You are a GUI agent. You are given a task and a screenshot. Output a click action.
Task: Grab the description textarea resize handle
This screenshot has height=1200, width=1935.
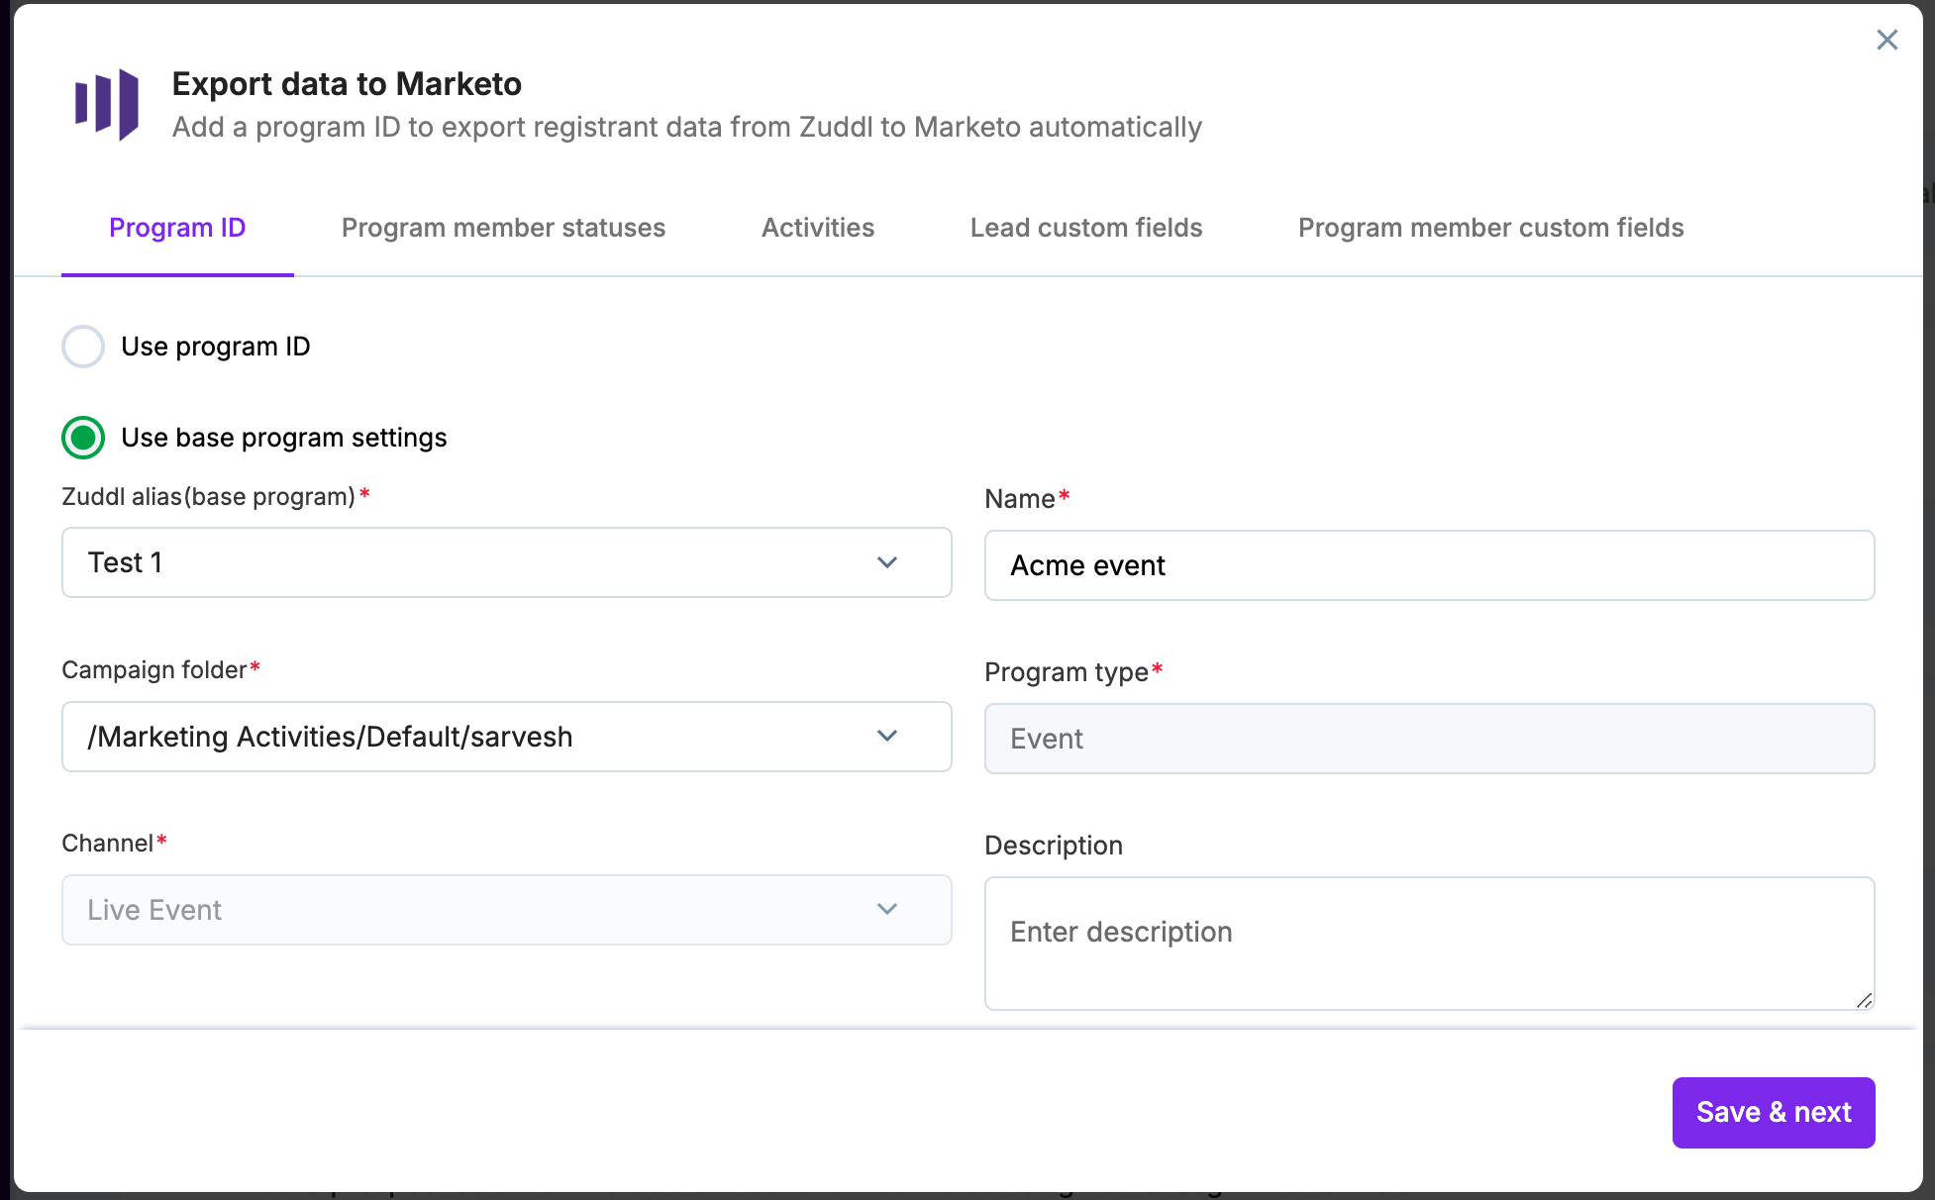(1864, 1000)
